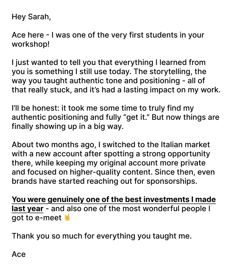Click the "Hey Sarah," greeting line

31,17
